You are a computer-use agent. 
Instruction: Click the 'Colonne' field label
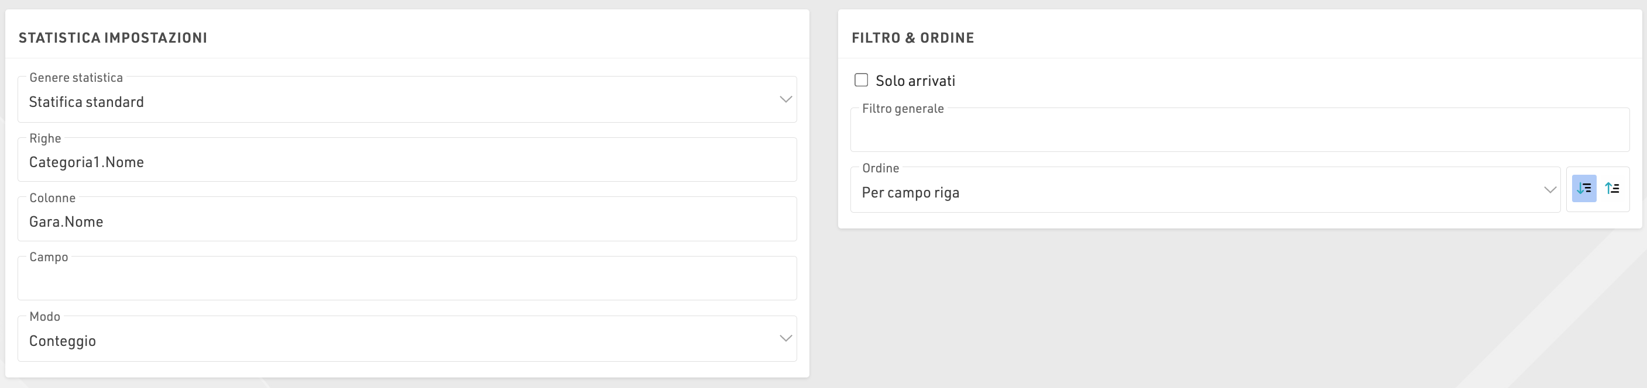tap(53, 198)
